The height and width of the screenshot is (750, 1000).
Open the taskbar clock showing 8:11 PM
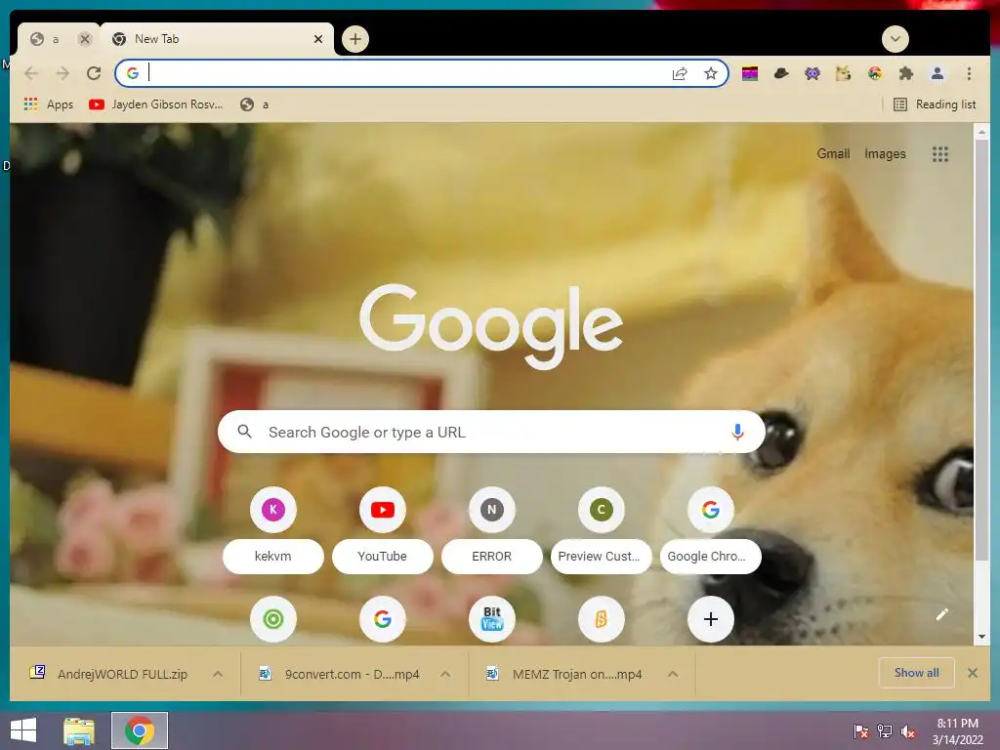[x=958, y=731]
